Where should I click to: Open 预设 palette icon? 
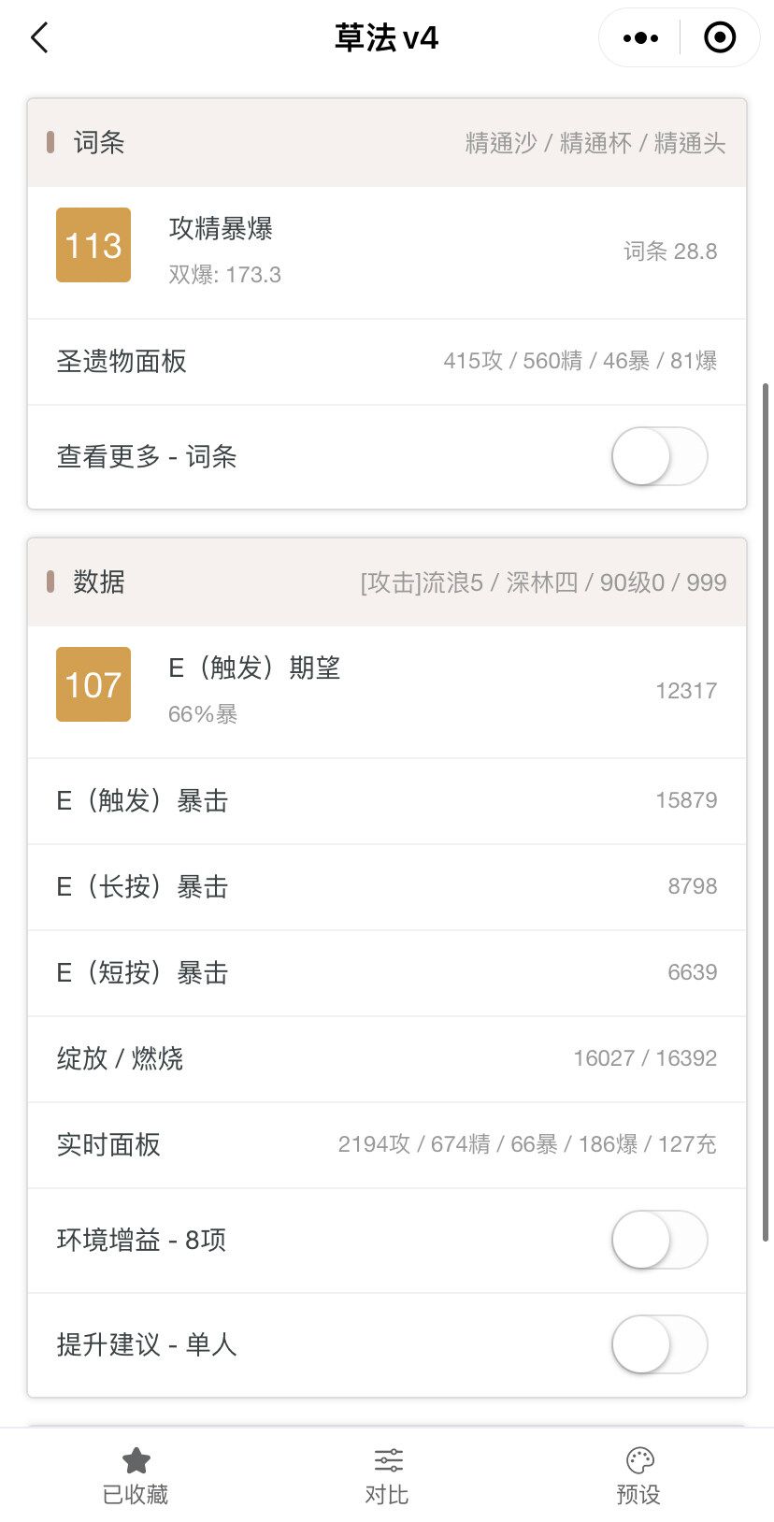pos(639,1460)
